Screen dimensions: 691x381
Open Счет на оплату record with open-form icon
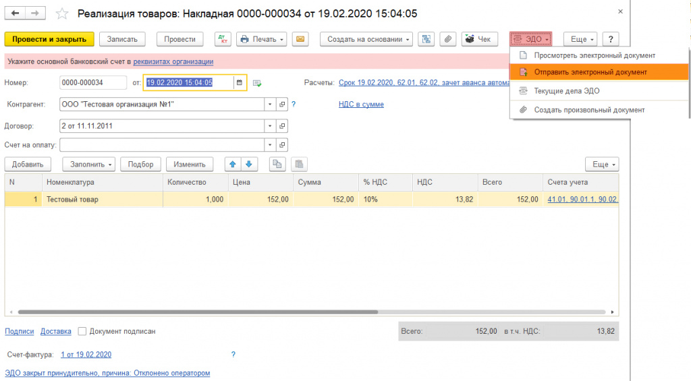pos(282,144)
